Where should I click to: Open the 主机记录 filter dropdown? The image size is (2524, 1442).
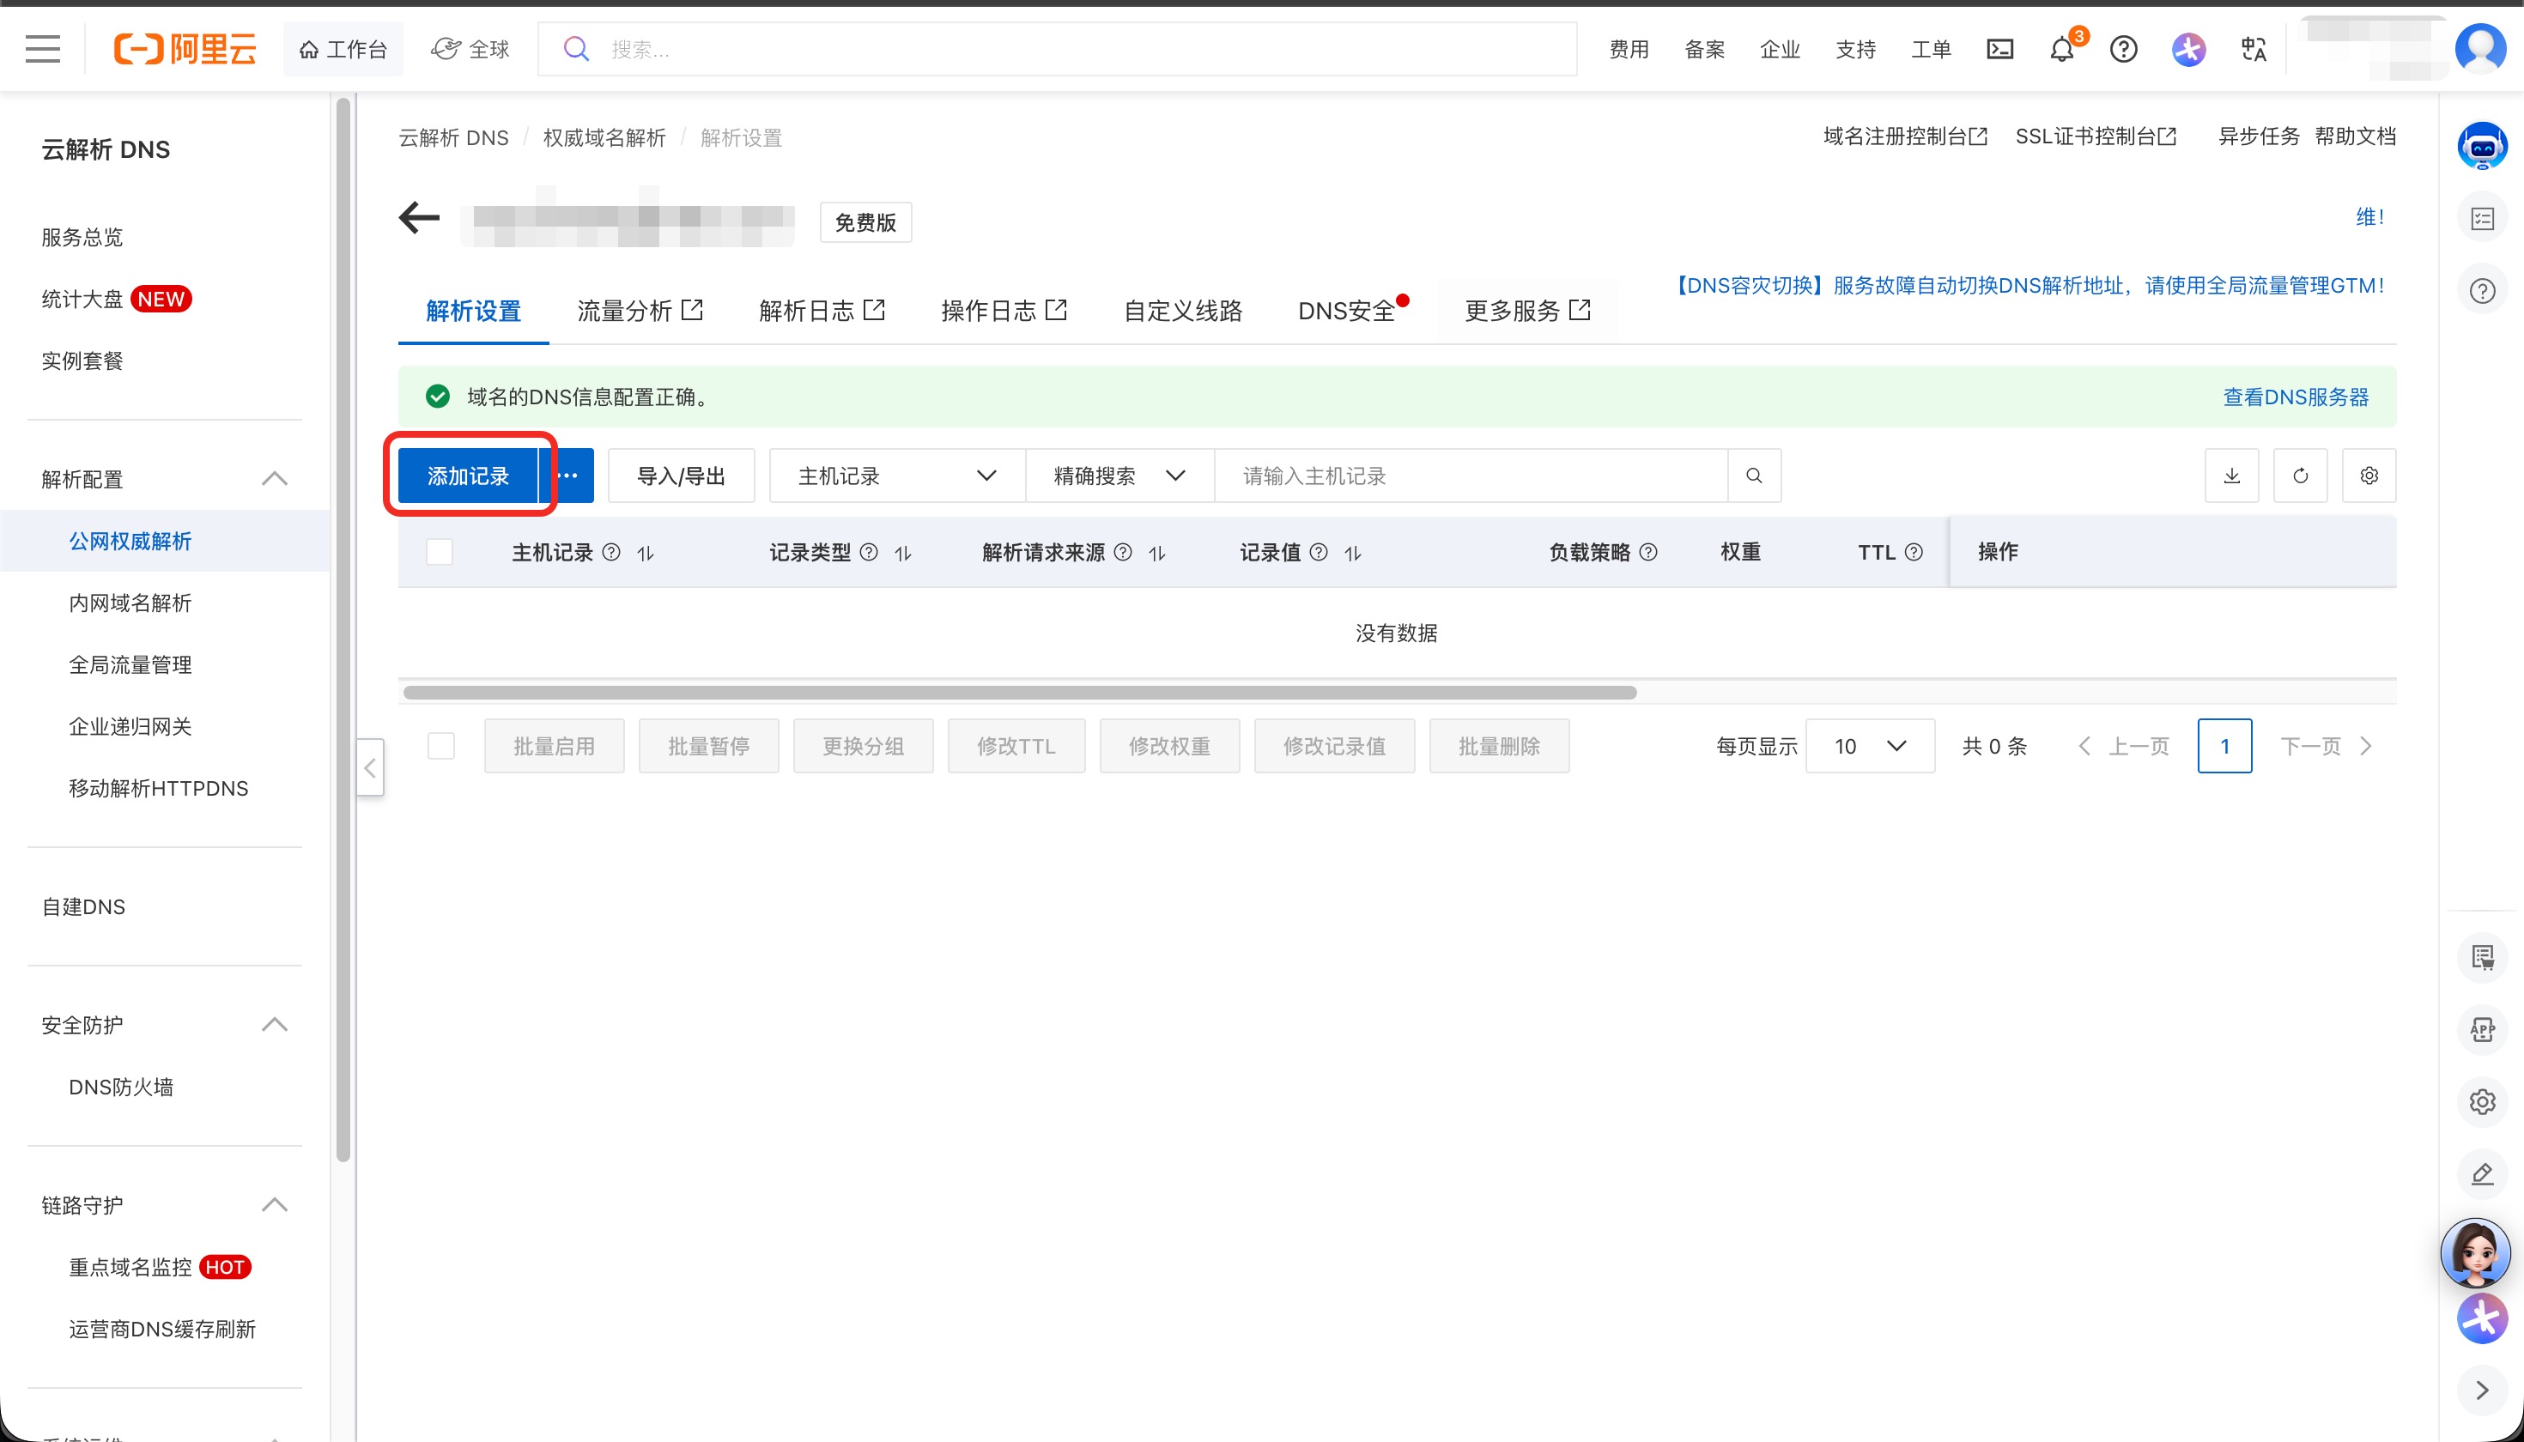click(895, 476)
